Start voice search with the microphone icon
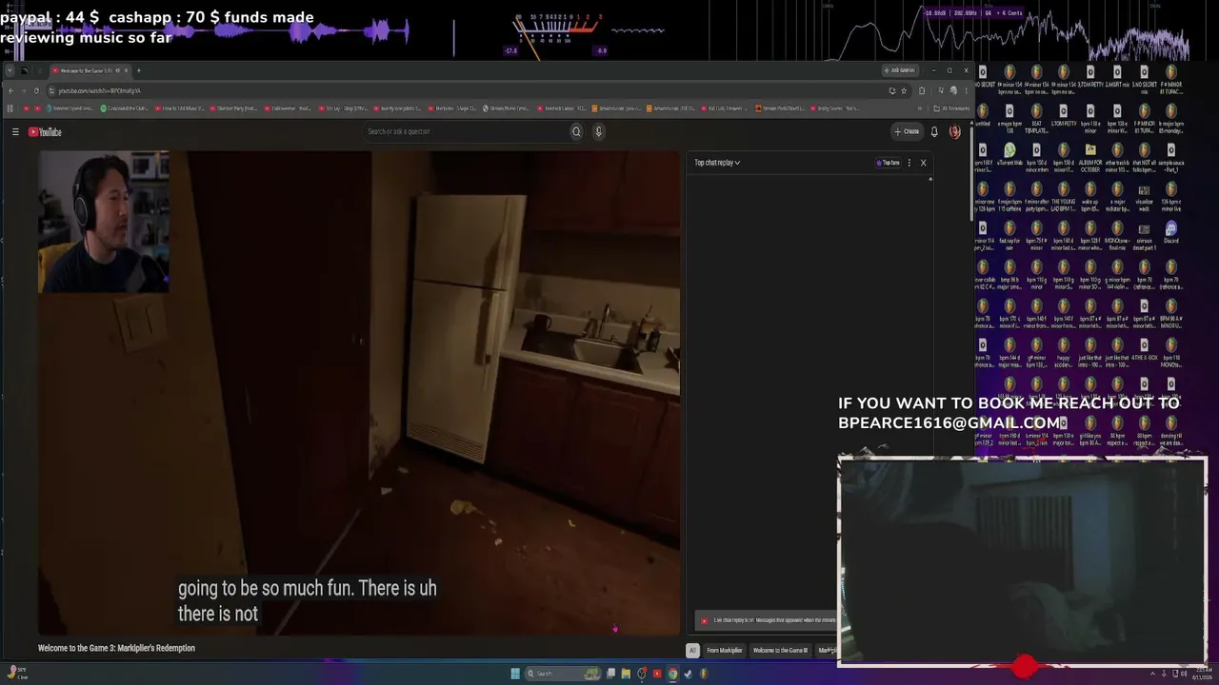 [598, 132]
